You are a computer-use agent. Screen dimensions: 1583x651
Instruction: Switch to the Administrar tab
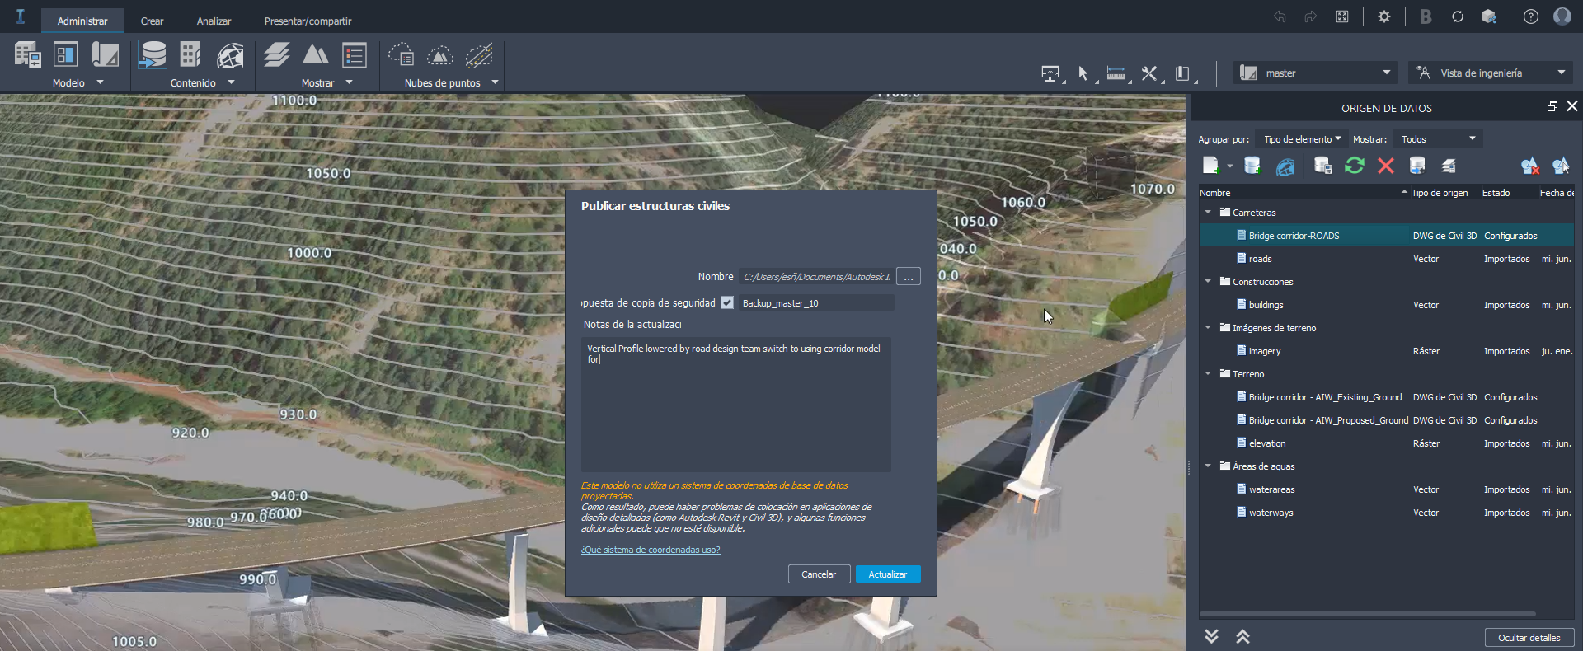tap(82, 21)
